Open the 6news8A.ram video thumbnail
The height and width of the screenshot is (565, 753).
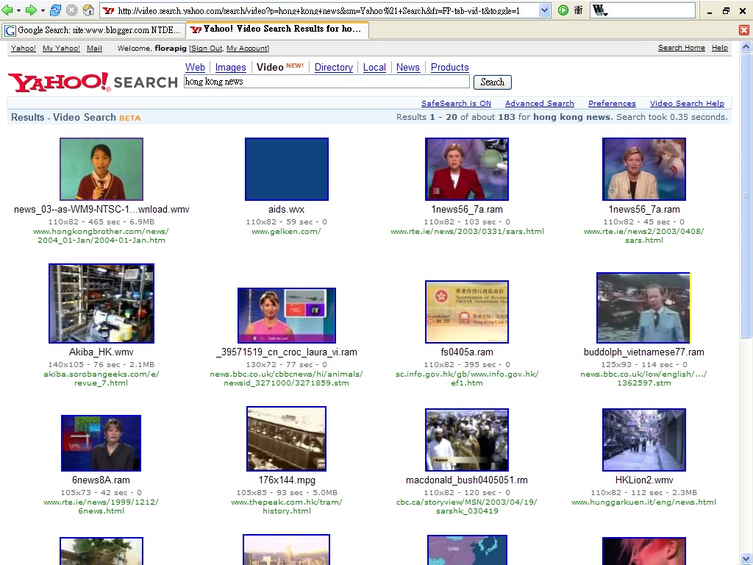pyautogui.click(x=101, y=443)
